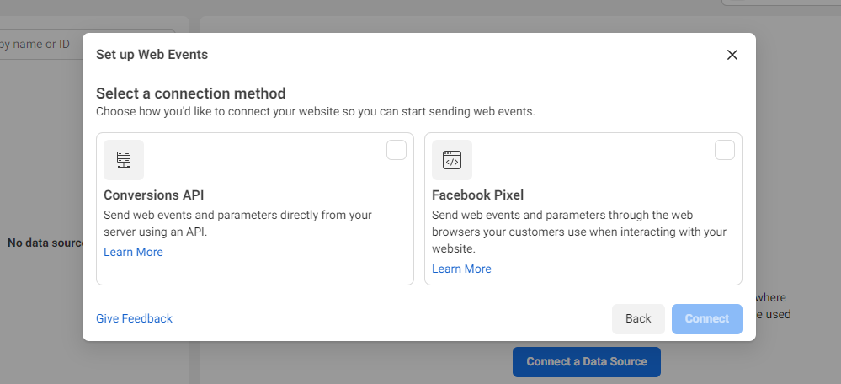The width and height of the screenshot is (841, 384).
Task: Click the Conversions API description text
Action: coord(237,224)
